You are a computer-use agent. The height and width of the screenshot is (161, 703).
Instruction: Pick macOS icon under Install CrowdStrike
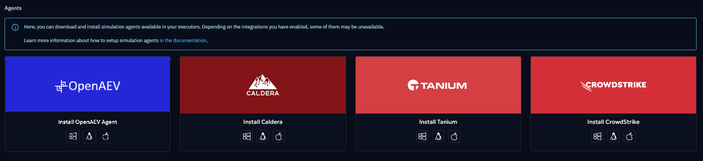(x=630, y=136)
